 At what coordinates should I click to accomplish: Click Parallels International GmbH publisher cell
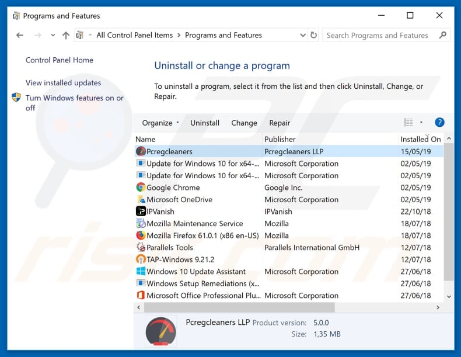pyautogui.click(x=312, y=247)
